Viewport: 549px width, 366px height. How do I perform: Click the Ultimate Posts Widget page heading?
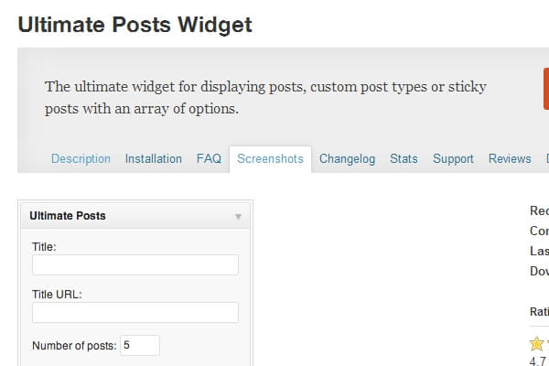[135, 26]
